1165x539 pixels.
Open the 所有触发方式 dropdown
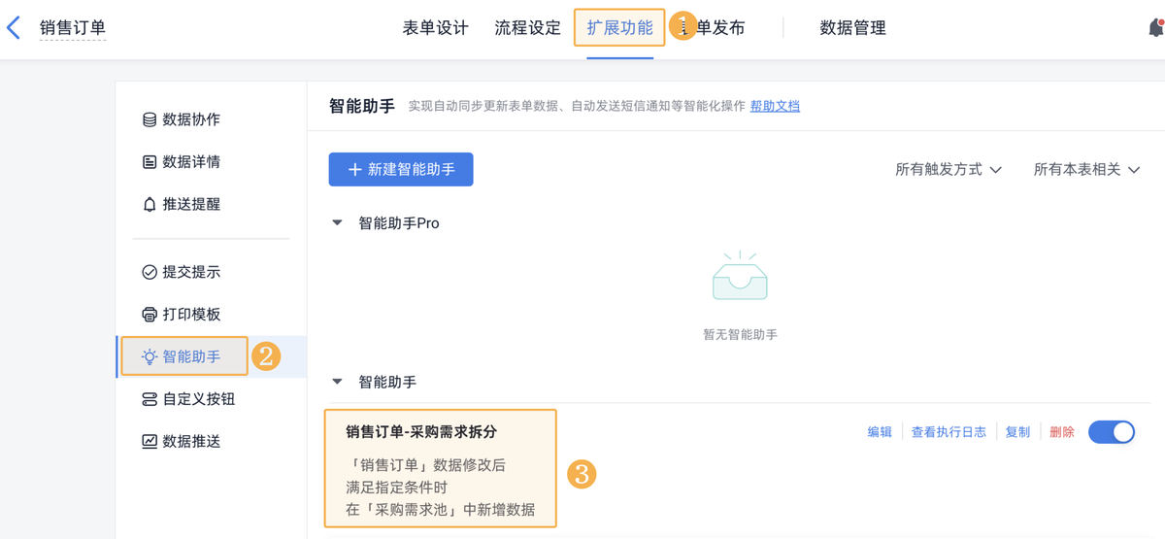948,170
